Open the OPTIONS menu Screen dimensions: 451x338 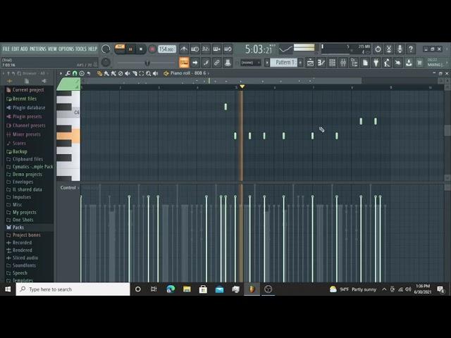click(66, 49)
